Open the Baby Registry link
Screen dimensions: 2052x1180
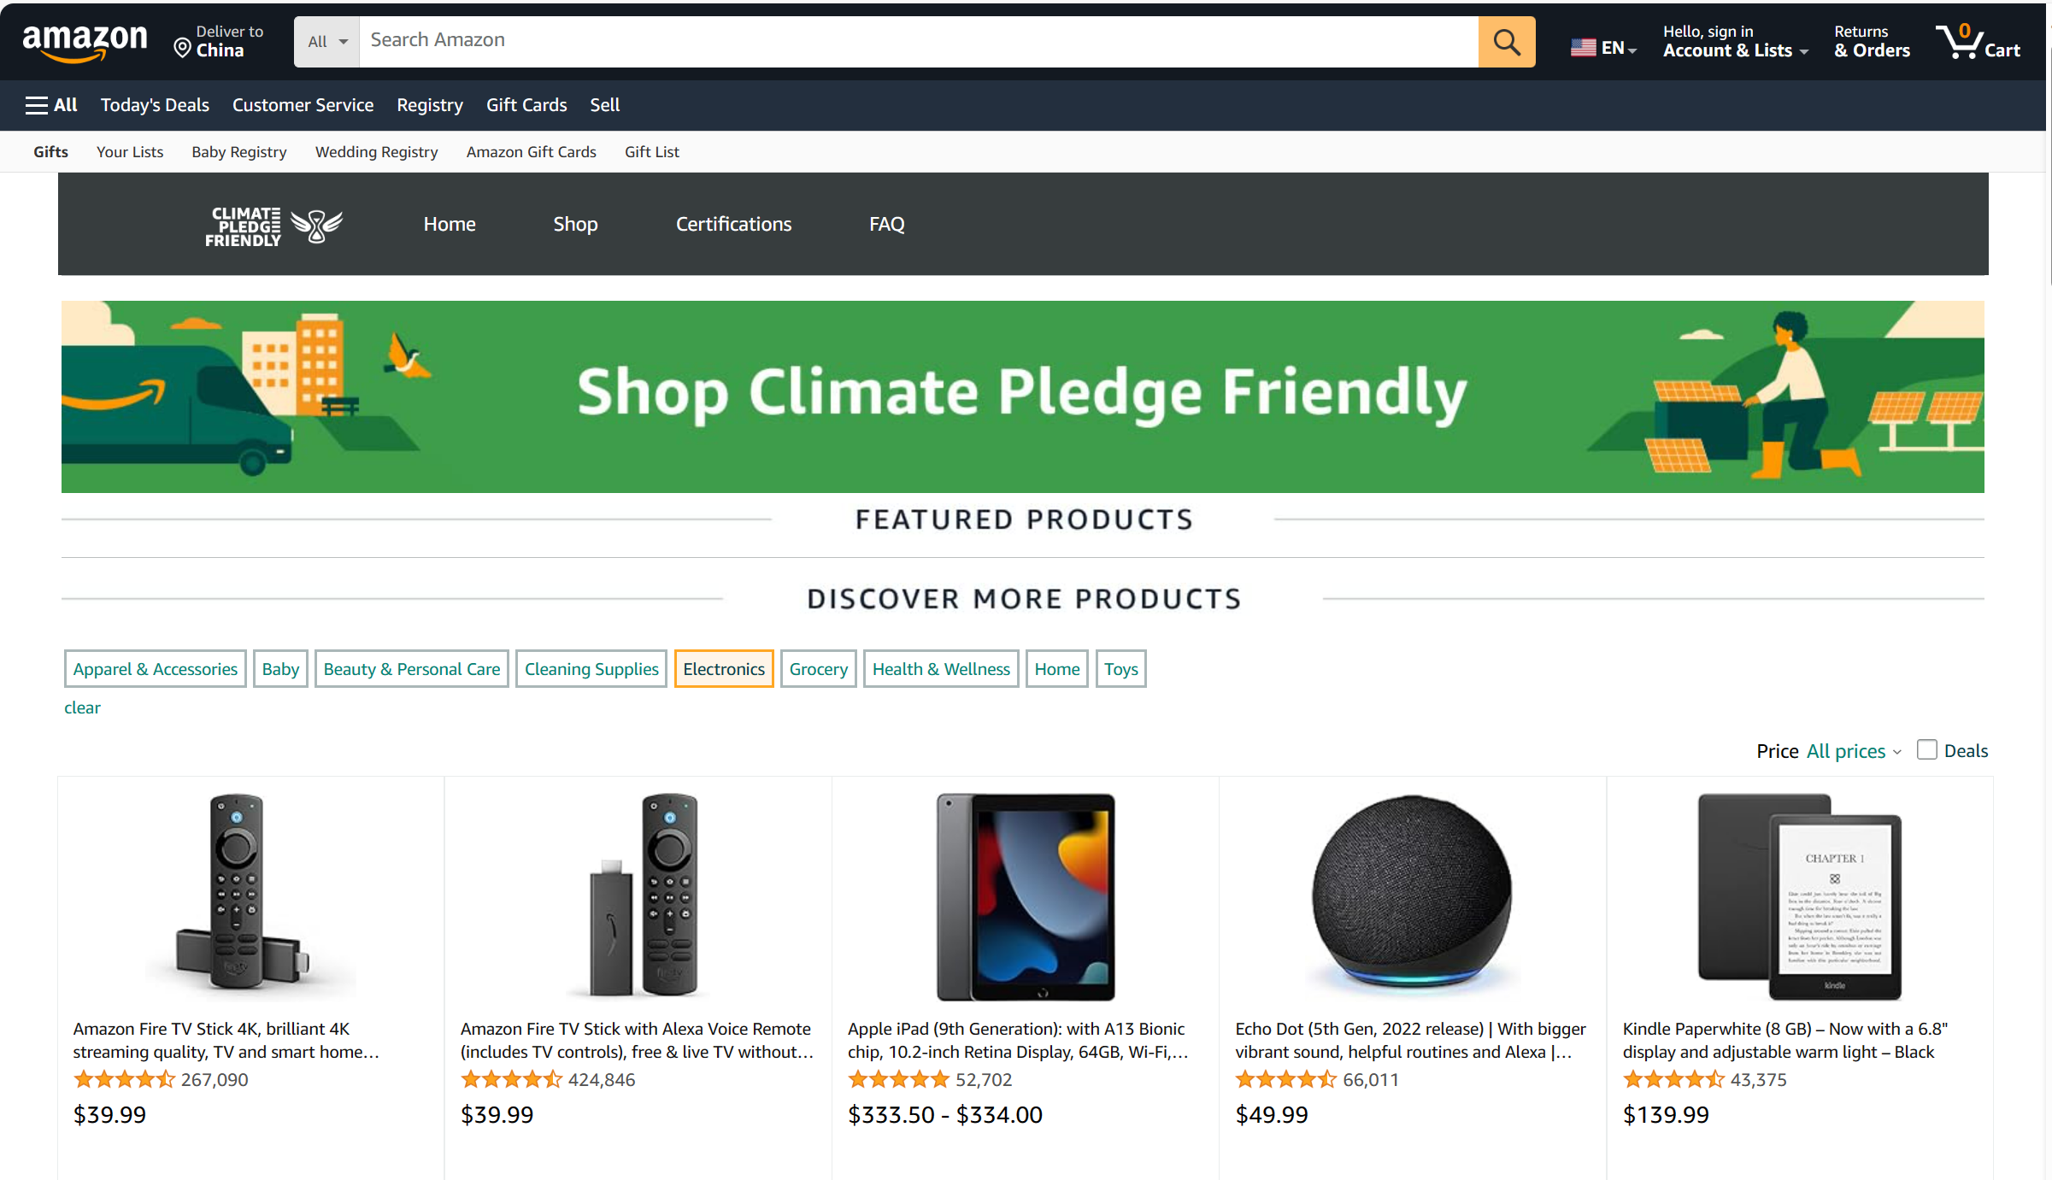[238, 152]
